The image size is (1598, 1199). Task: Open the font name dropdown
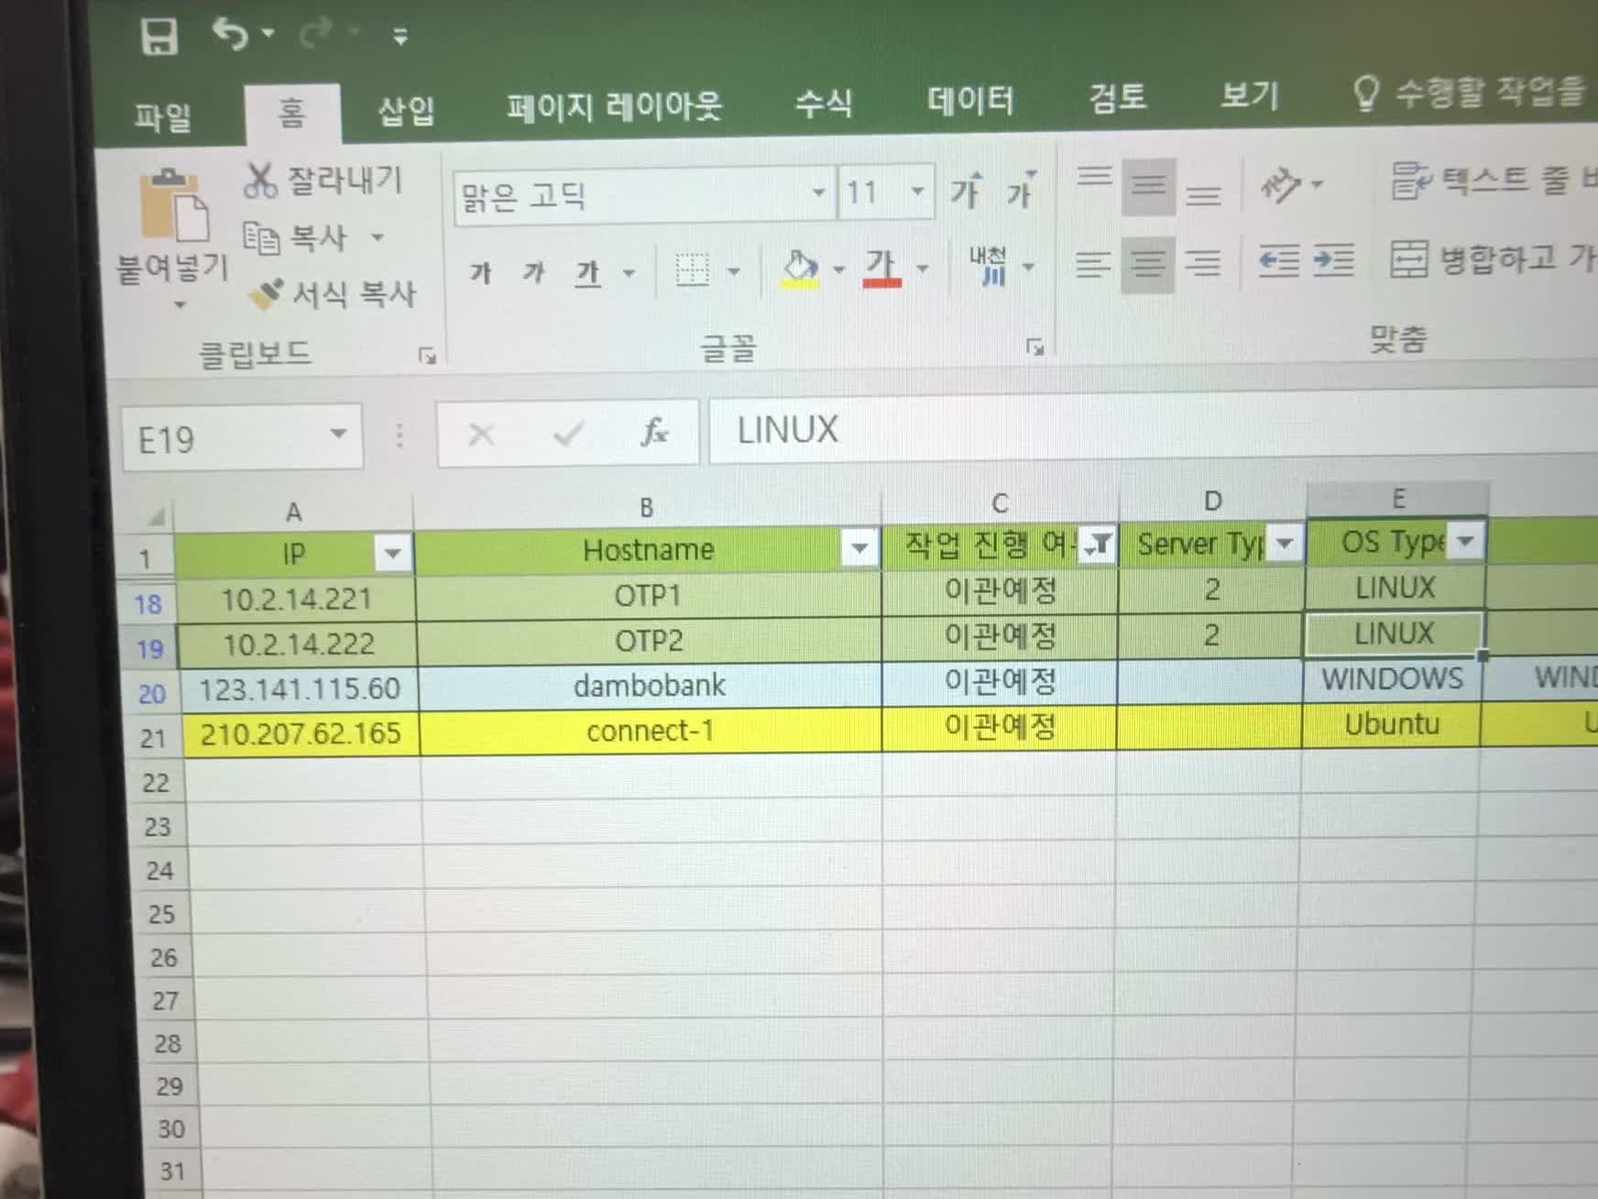(817, 192)
